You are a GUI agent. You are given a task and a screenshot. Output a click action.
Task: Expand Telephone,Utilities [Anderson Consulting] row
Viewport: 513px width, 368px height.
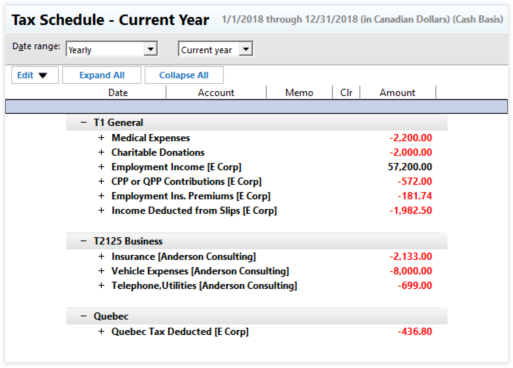(101, 286)
